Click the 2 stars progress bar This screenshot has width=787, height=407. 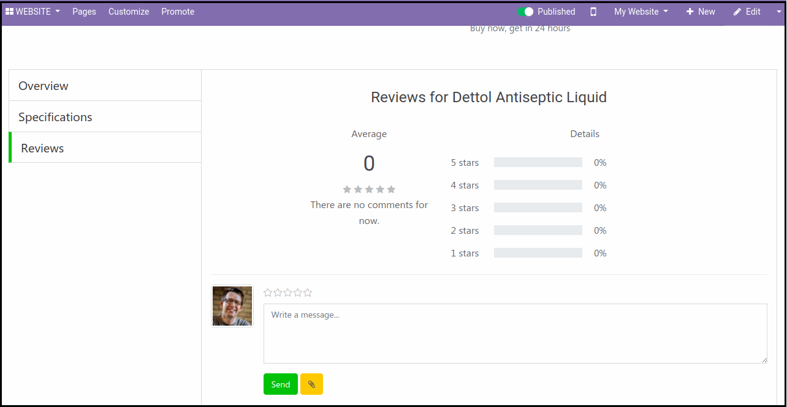tap(538, 230)
